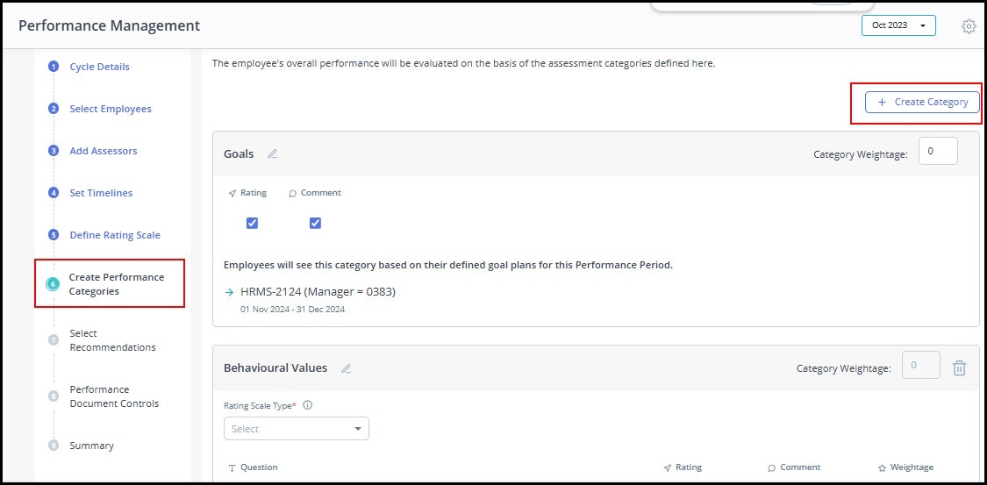Click the step 4 circle icon
The image size is (987, 485).
(54, 193)
